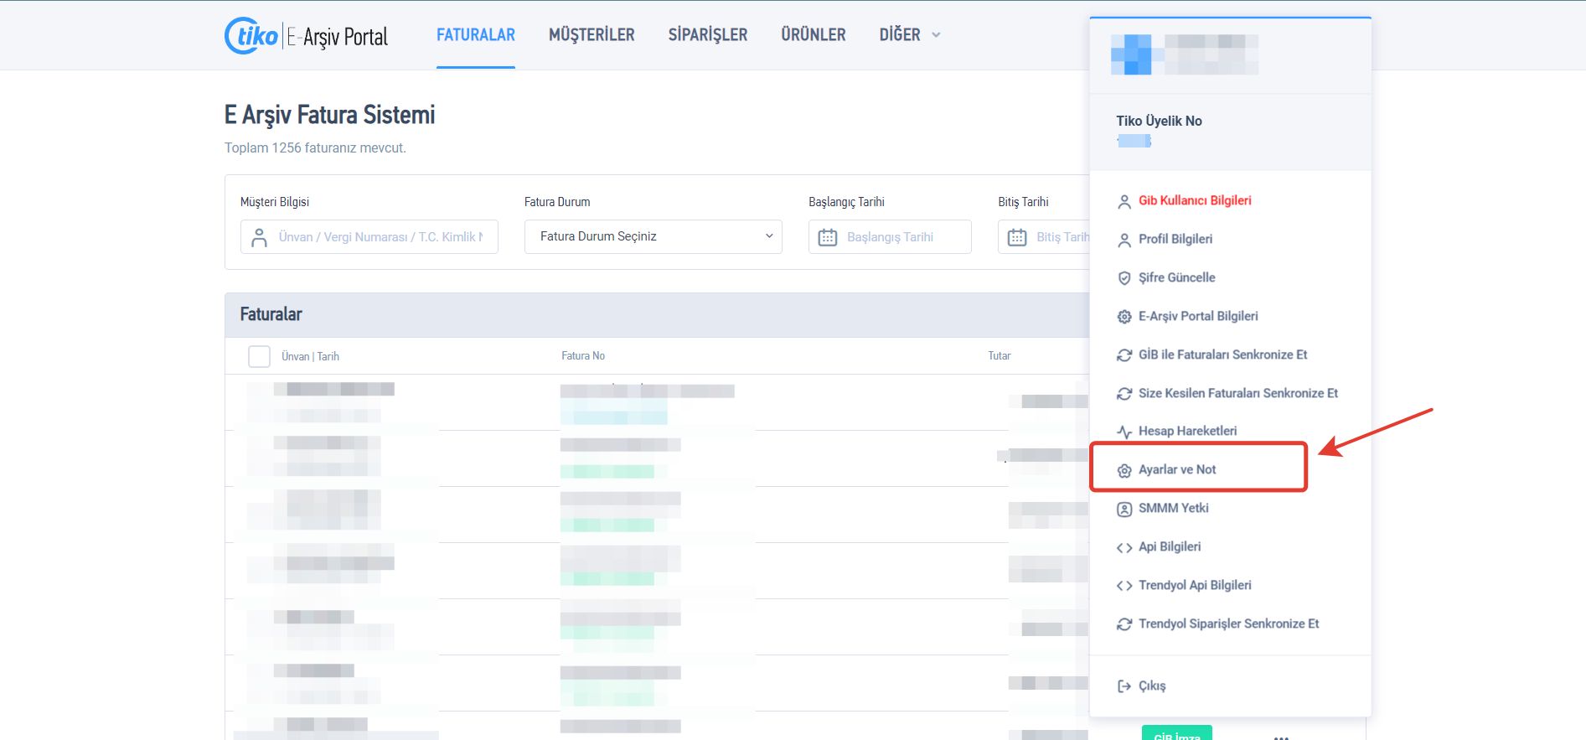Open Hesap Hareketleri from the menu
Viewport: 1586px width, 740px height.
pos(1187,431)
